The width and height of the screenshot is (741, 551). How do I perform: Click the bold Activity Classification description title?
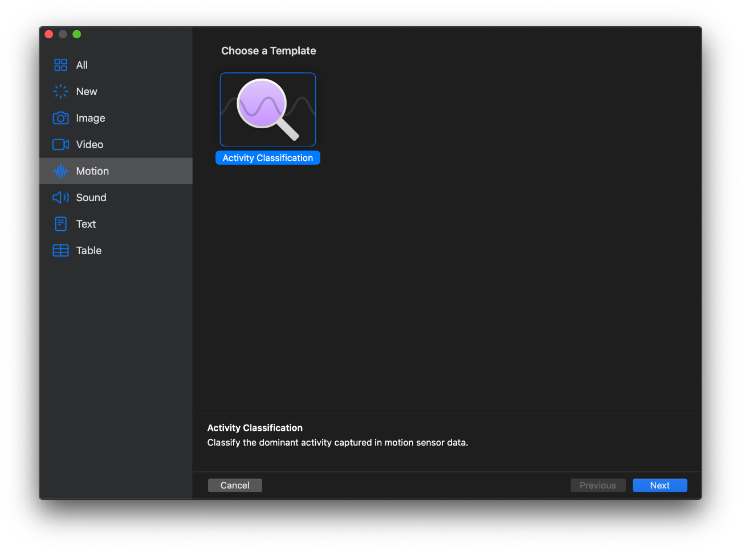(x=255, y=428)
